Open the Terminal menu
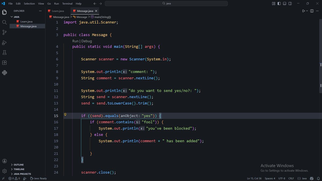This screenshot has height=181, width=322. click(67, 3)
